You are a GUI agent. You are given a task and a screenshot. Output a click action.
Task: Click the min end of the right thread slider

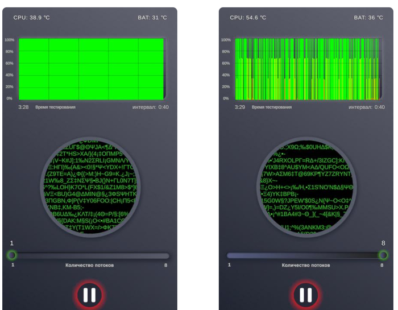[x=230, y=256]
